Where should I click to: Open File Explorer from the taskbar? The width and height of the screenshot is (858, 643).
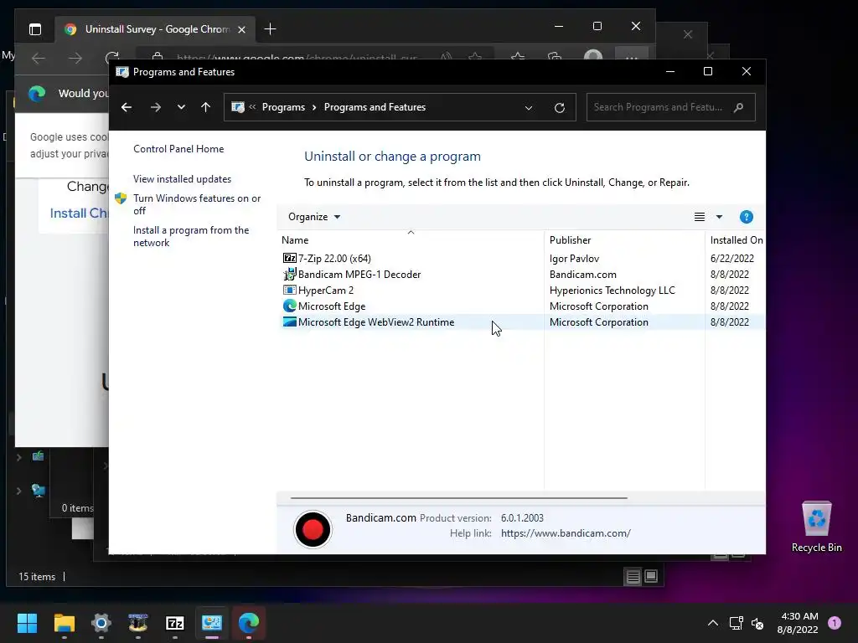coord(64,623)
